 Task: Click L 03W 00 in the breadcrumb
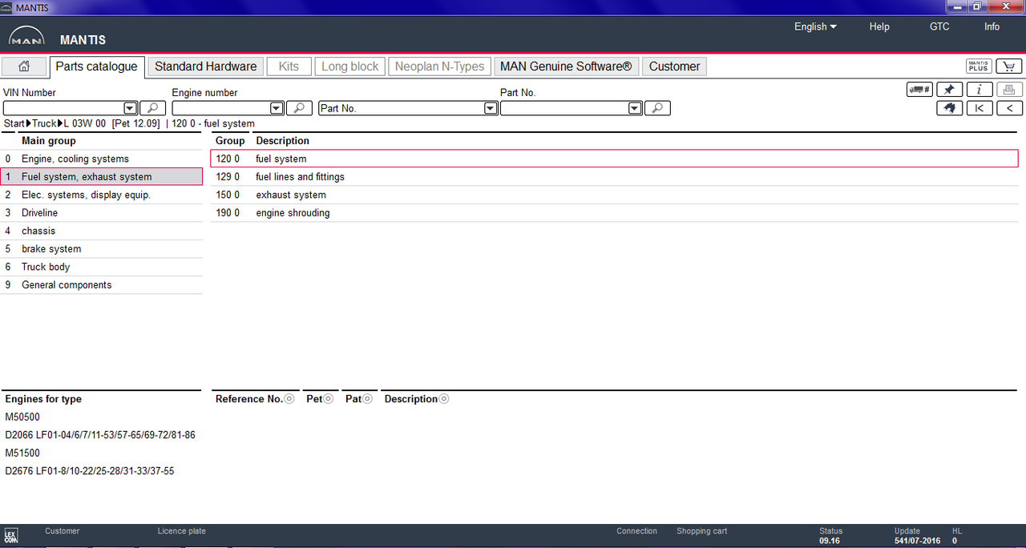point(85,124)
